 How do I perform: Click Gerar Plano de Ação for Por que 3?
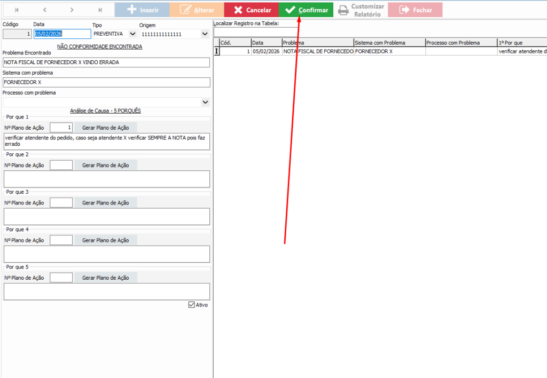coord(105,203)
